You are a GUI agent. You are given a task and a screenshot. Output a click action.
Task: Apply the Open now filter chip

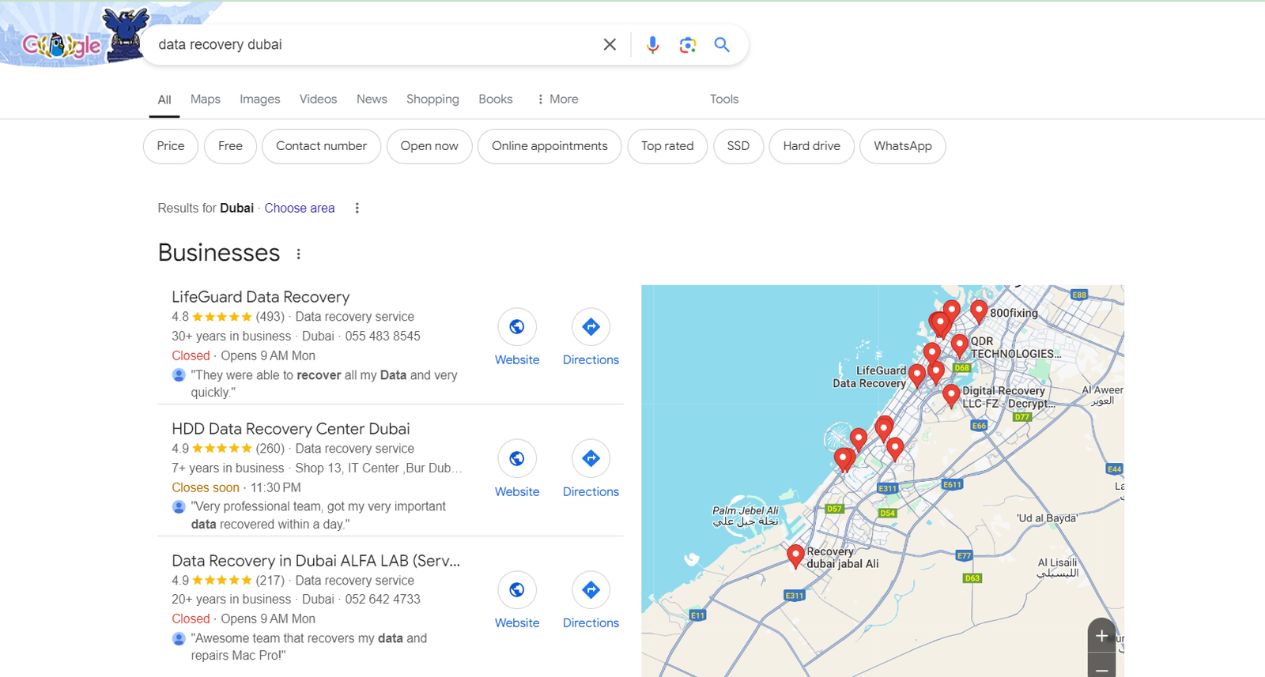point(429,146)
